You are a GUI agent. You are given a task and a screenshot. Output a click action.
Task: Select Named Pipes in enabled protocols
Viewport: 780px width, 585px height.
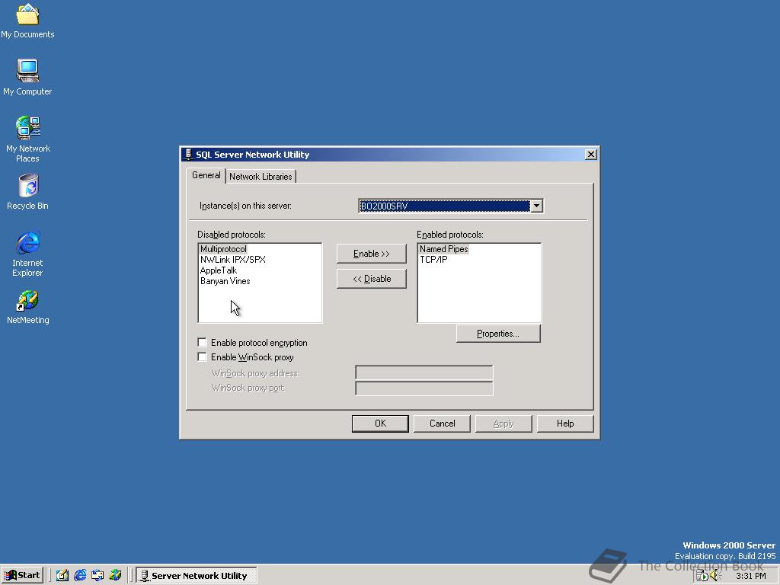pos(444,249)
